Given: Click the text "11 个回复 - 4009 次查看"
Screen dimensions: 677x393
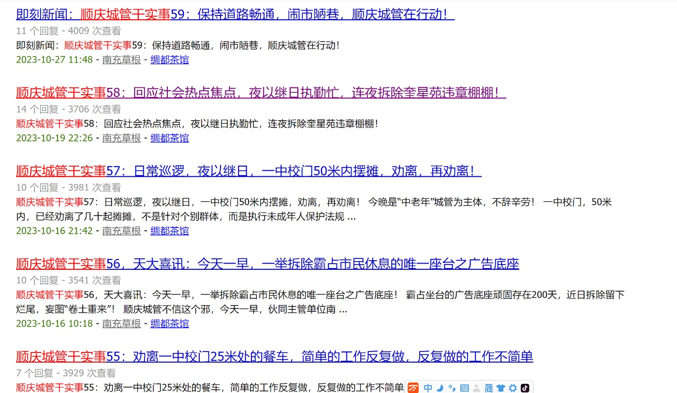Looking at the screenshot, I should tap(69, 31).
